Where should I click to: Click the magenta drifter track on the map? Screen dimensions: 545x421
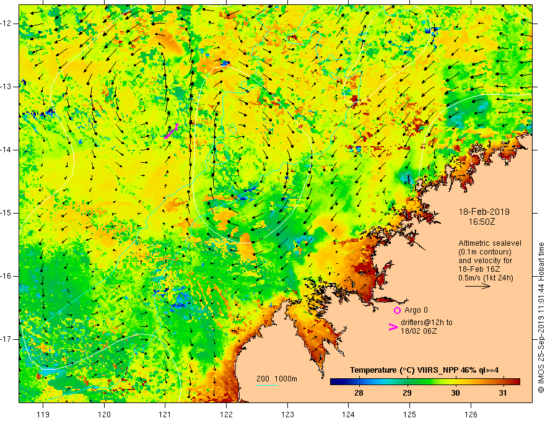tap(171, 131)
